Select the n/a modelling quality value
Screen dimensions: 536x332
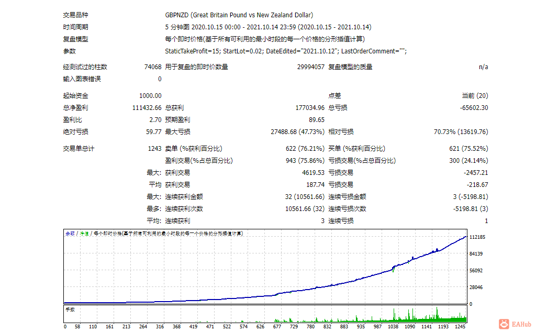[483, 67]
